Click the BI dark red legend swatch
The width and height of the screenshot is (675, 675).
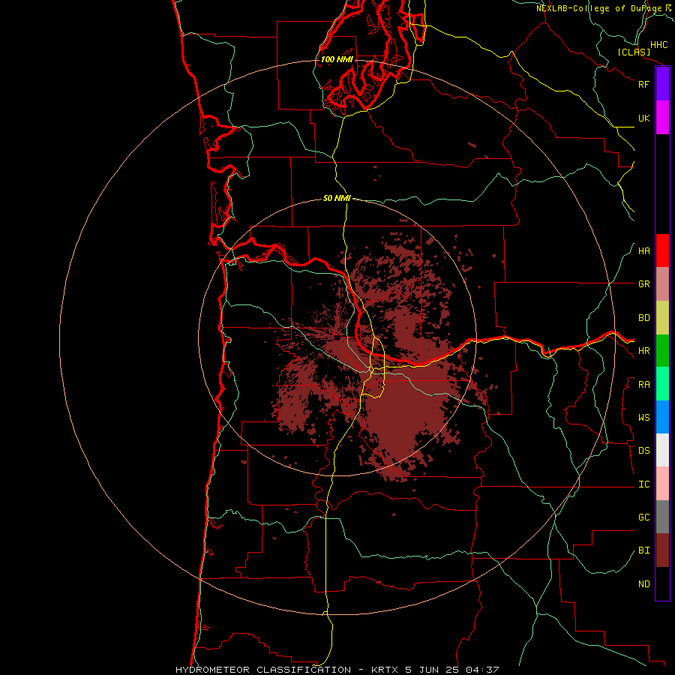click(662, 550)
